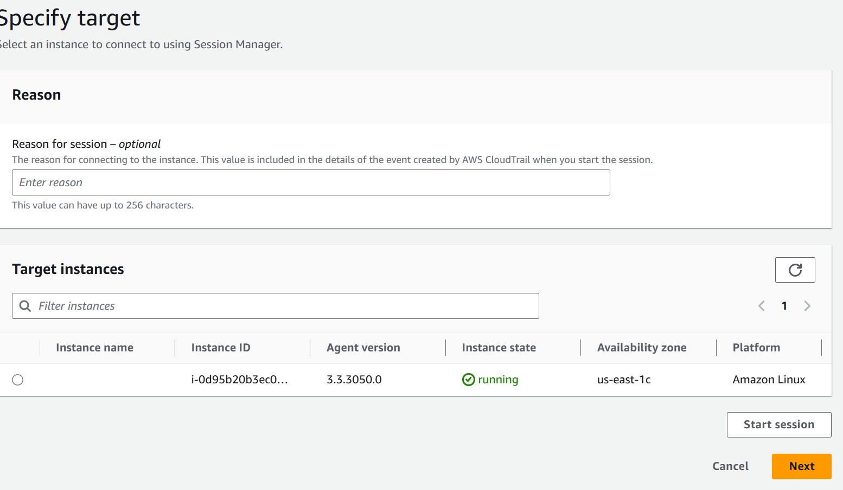This screenshot has height=490, width=843.
Task: Click the Amazon Linux platform cell
Action: click(x=769, y=380)
